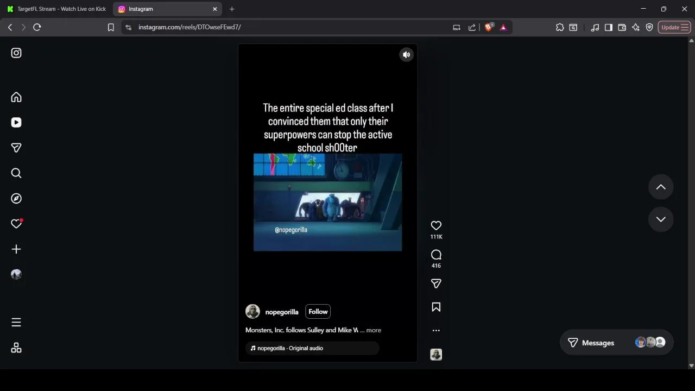Viewport: 695px width, 391px height.
Task: Open audio thumbnail below options
Action: coord(436,355)
